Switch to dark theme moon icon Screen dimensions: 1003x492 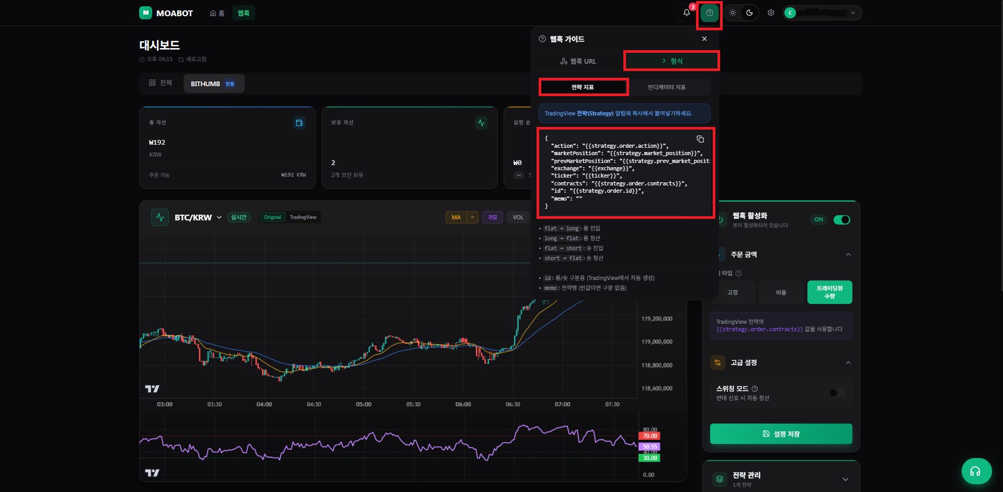tap(749, 13)
